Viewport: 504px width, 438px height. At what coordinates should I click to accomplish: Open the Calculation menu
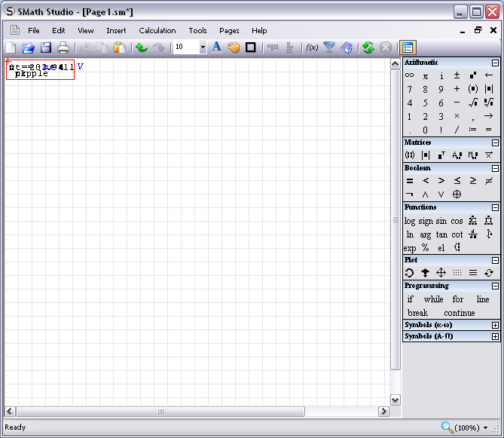click(x=157, y=31)
